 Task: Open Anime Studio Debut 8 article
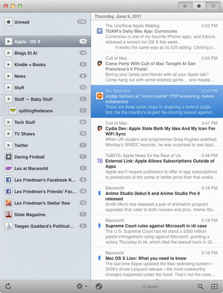click(157, 199)
